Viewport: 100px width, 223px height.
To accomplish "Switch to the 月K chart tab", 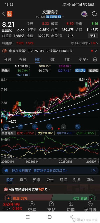I will click(67, 59).
